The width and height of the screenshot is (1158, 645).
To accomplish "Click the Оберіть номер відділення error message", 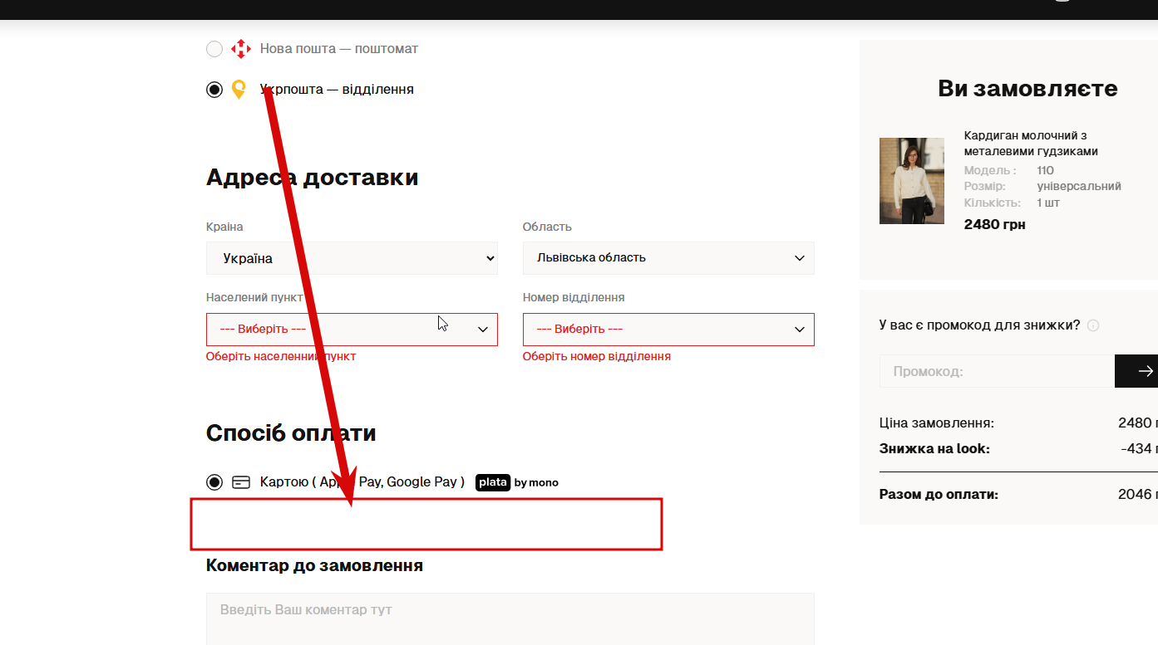I will pyautogui.click(x=597, y=356).
